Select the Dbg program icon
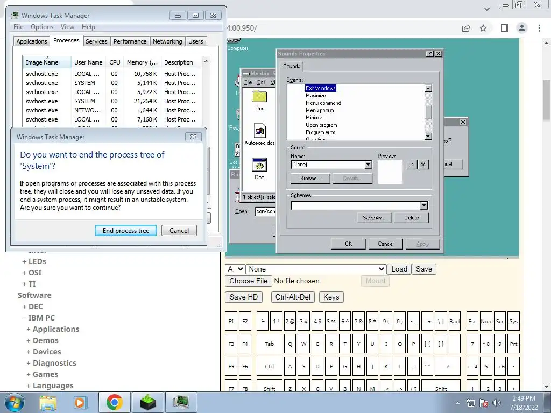Image resolution: width=551 pixels, height=413 pixels. (x=259, y=169)
